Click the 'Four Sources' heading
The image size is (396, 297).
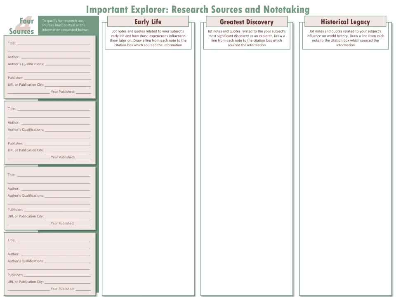(x=22, y=26)
